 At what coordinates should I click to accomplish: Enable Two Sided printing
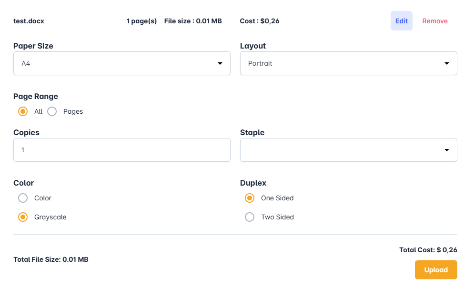click(x=250, y=217)
